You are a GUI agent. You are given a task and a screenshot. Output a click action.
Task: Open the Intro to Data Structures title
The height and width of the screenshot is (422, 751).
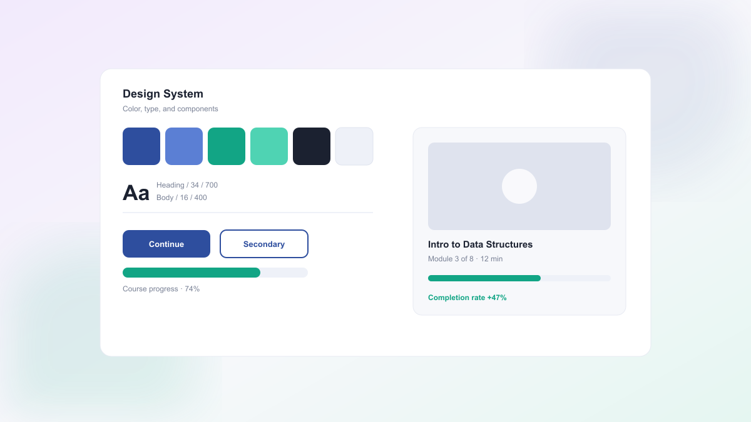click(x=481, y=244)
